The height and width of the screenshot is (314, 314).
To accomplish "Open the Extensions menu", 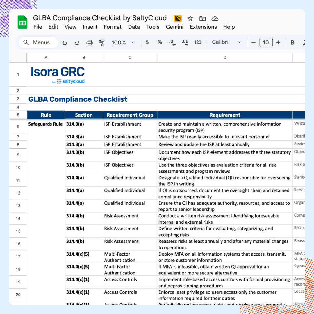I will pyautogui.click(x=203, y=27).
